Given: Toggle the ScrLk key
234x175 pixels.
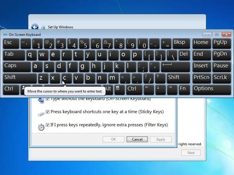Looking at the screenshot, I should 222,78.
